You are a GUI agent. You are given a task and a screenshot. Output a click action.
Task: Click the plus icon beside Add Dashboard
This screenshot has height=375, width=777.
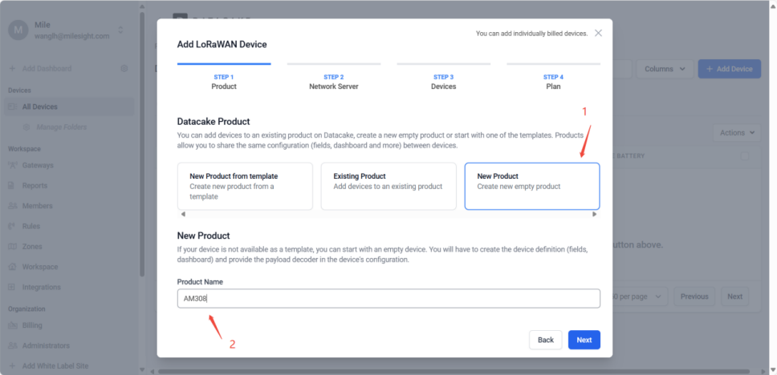[12, 68]
